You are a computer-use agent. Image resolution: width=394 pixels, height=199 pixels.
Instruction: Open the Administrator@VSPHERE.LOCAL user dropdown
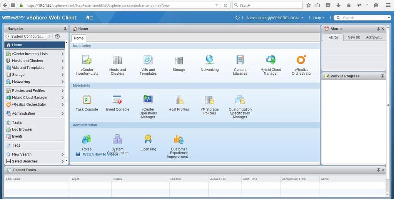(275, 18)
